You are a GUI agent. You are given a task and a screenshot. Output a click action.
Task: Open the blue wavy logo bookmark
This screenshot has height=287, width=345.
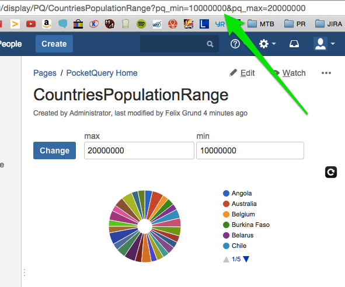tap(157, 24)
